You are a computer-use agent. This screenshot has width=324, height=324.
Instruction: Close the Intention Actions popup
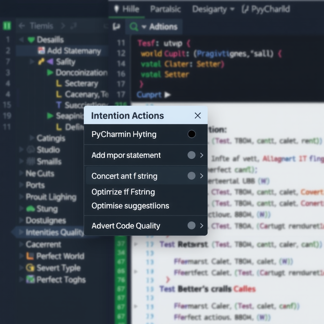coord(198,115)
